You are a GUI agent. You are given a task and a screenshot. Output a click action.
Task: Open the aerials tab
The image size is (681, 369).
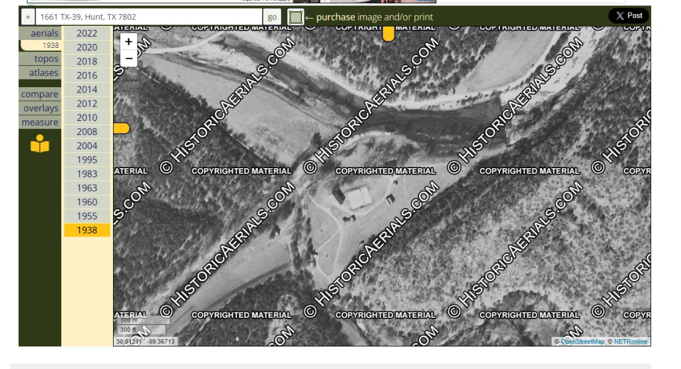pos(40,33)
